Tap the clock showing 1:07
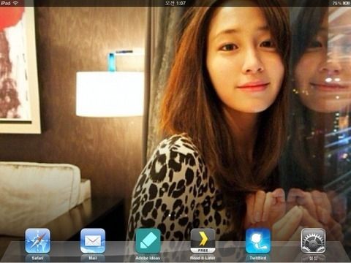The width and height of the screenshot is (351, 263). 175,3
